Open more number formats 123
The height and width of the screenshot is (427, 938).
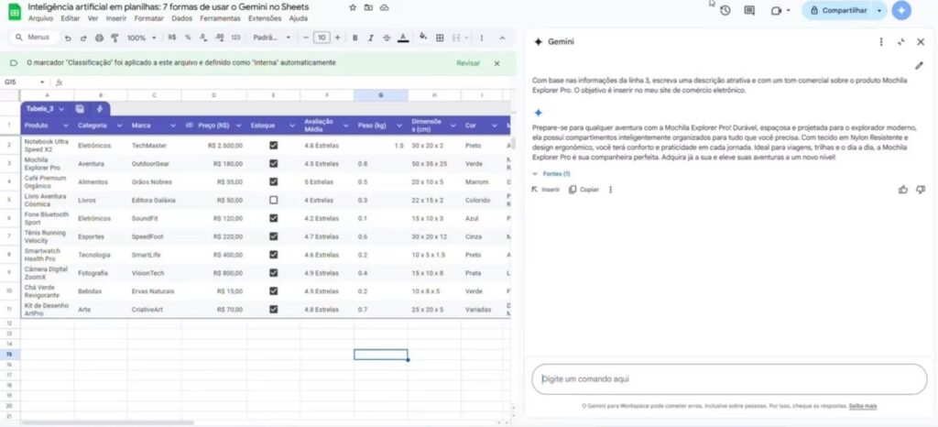tap(235, 38)
